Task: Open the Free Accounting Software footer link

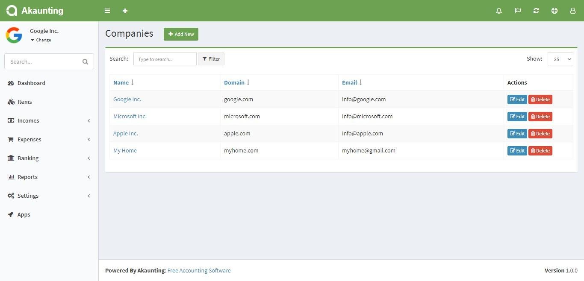Action: tap(199, 270)
